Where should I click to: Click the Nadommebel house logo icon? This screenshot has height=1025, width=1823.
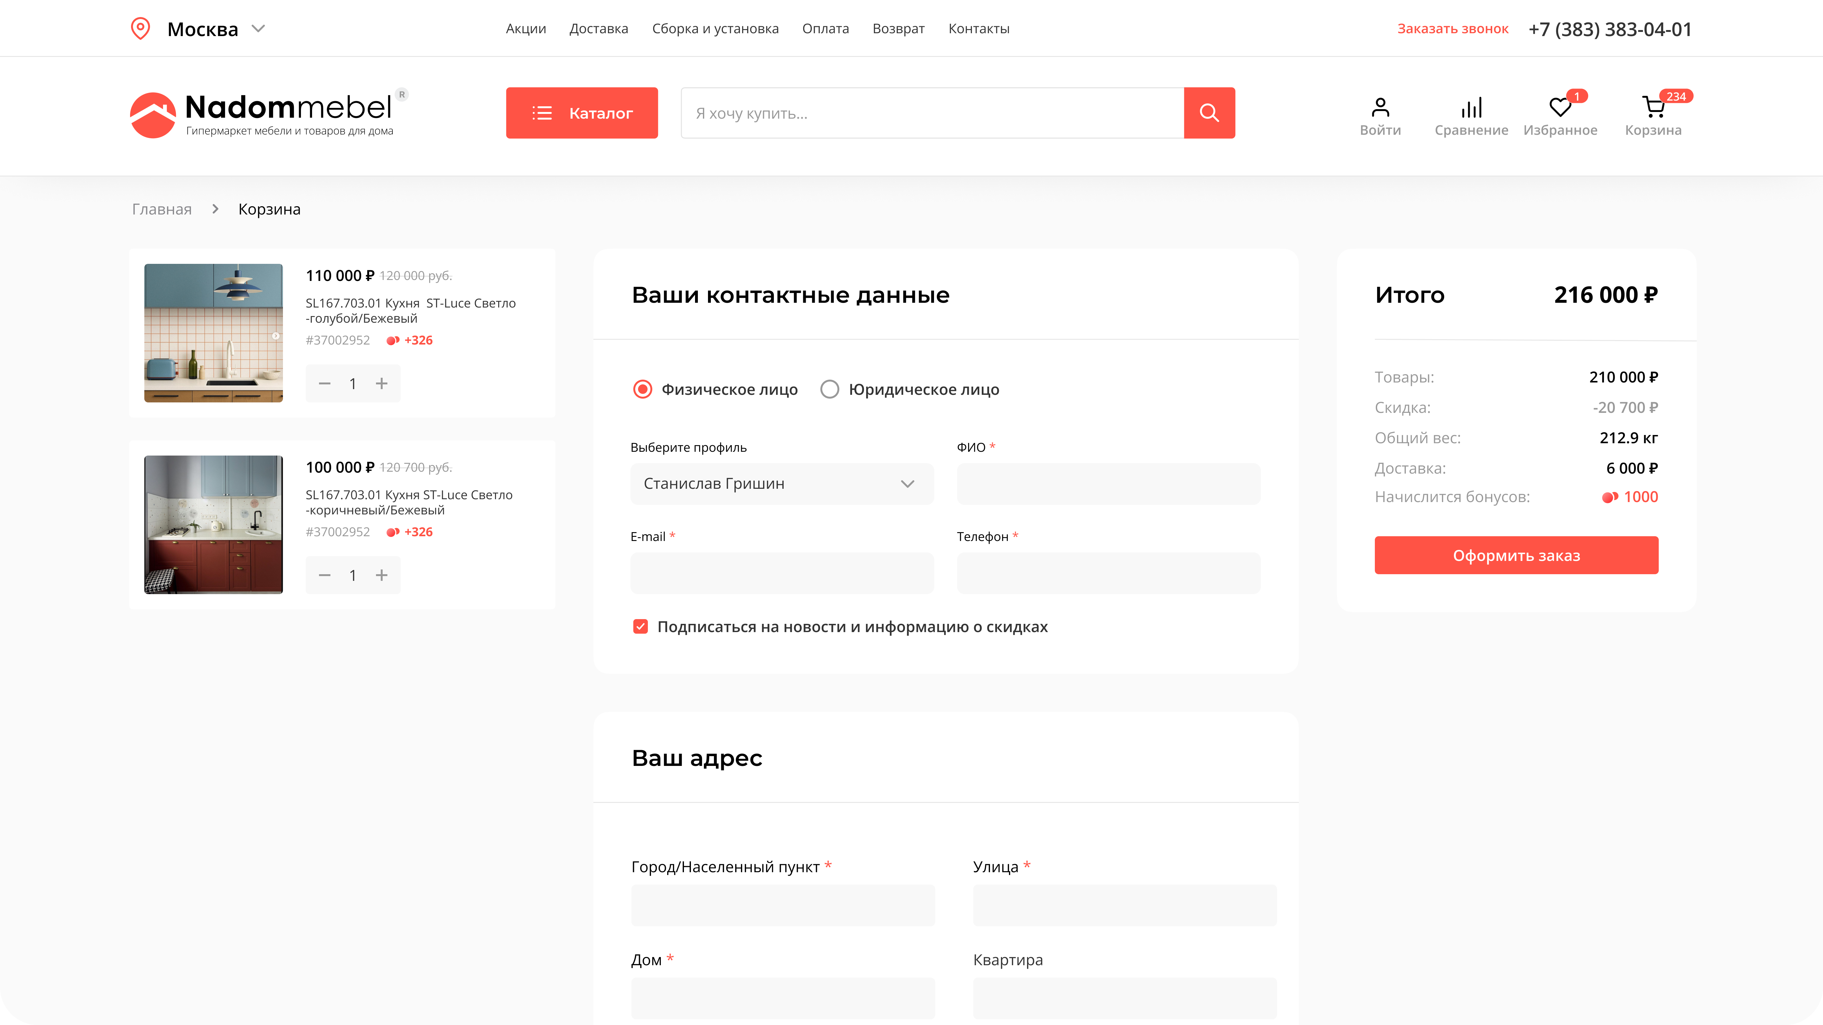[x=153, y=115]
